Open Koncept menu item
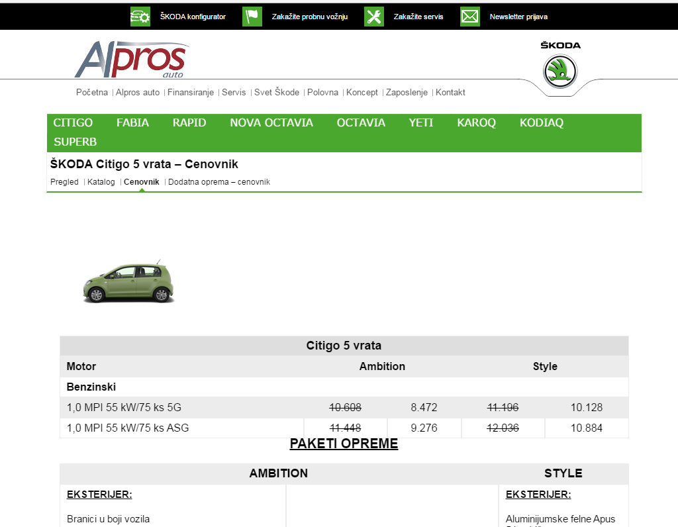 pyautogui.click(x=362, y=92)
